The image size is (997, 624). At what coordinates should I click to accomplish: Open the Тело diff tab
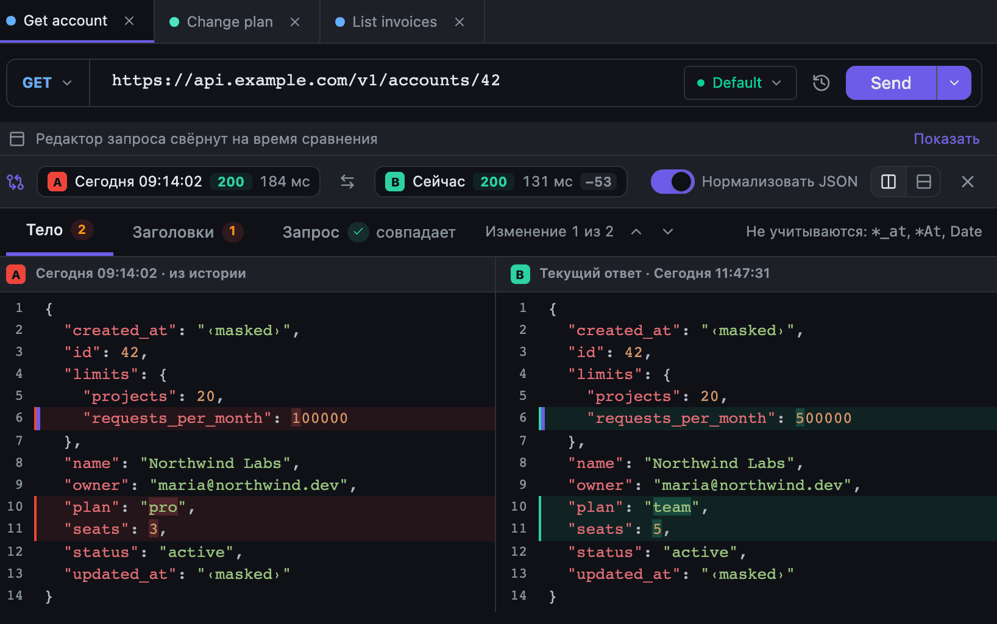coord(59,230)
